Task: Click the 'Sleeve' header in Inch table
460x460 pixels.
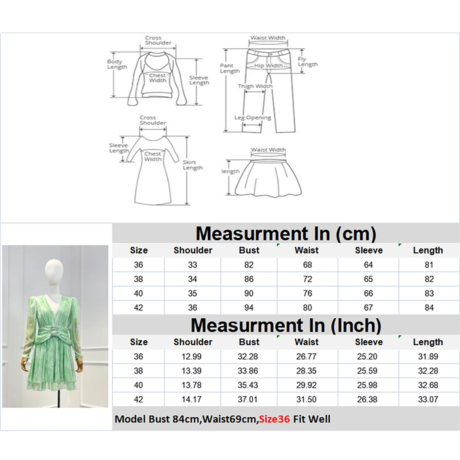Action: click(369, 342)
